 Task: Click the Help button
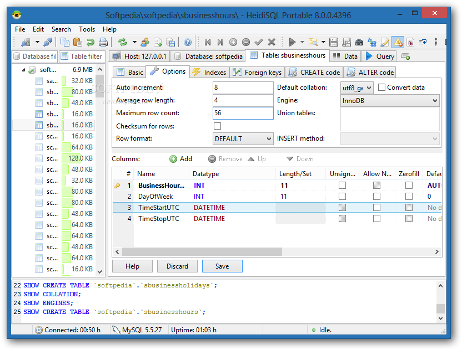point(132,266)
